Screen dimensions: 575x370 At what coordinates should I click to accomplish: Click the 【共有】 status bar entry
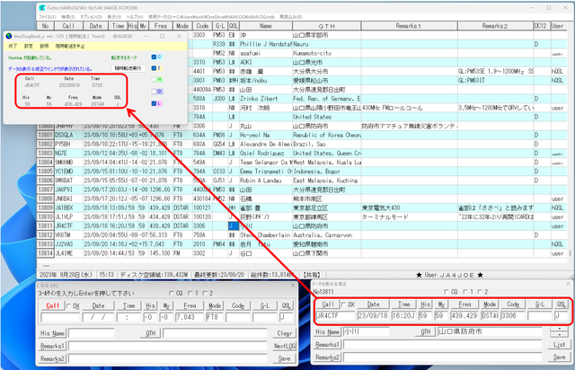(312, 275)
